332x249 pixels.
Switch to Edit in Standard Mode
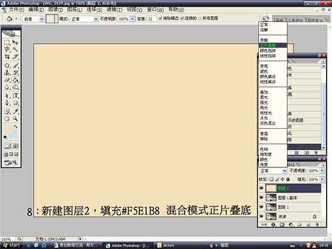click(x=7, y=145)
